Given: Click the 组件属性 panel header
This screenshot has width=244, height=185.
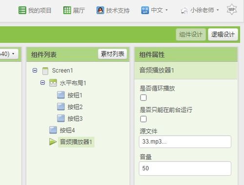Looking at the screenshot, I should click(x=186, y=55).
